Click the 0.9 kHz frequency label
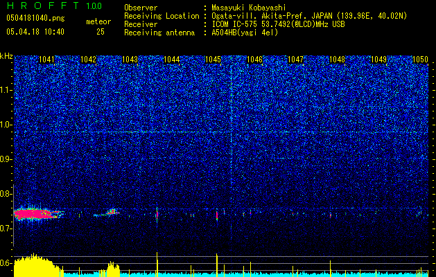Screen dimensions: 436x277 pos(6,159)
